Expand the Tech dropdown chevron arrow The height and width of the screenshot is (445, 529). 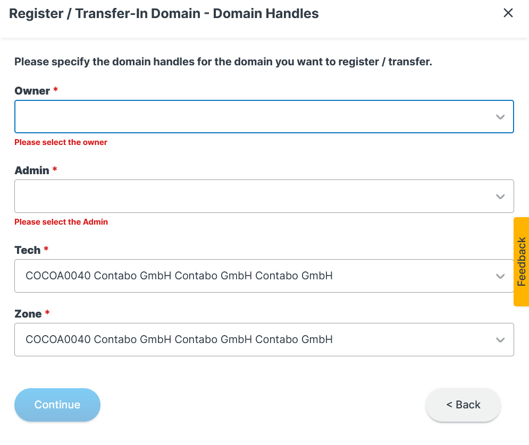[500, 276]
